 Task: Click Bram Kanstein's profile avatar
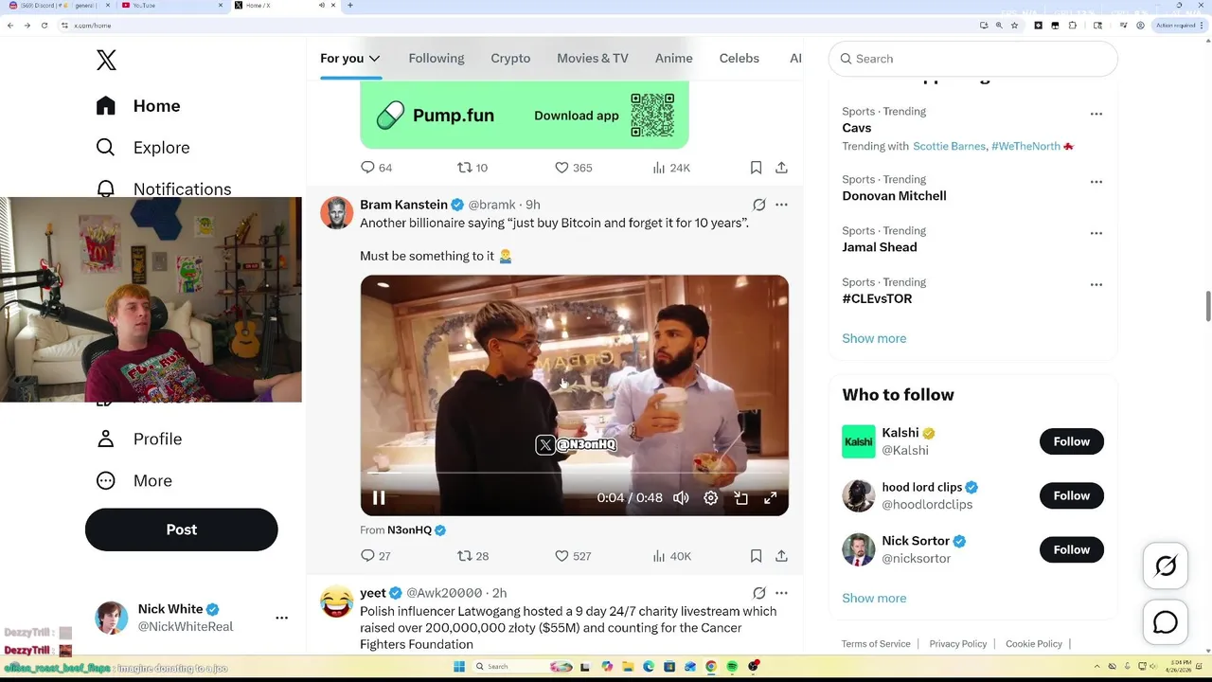tap(336, 213)
